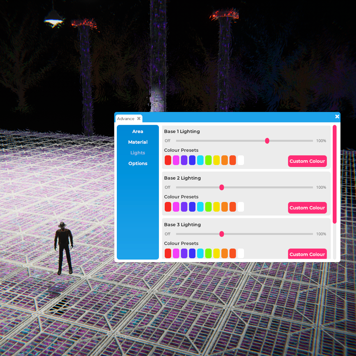Select the white preset for Base 1 Lighting

point(241,160)
